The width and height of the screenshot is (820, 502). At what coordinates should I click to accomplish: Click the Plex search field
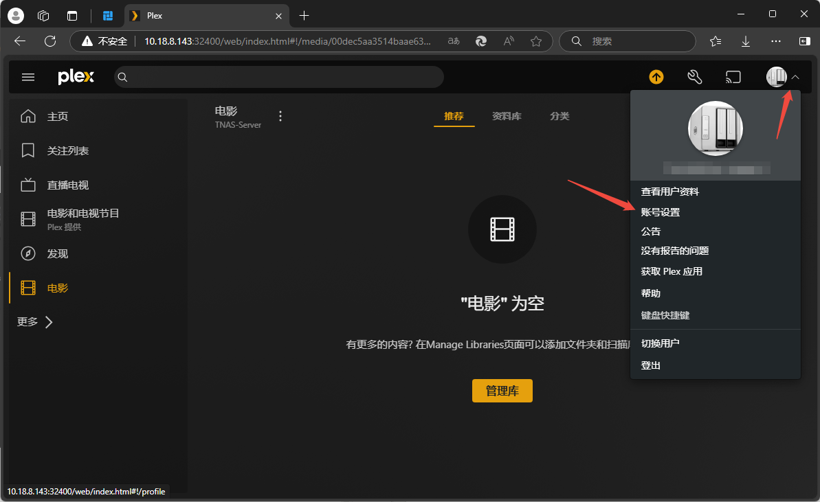[x=279, y=78]
